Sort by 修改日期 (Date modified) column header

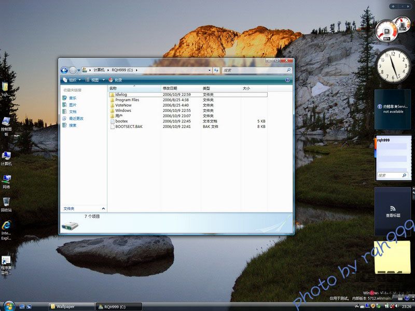[181, 88]
